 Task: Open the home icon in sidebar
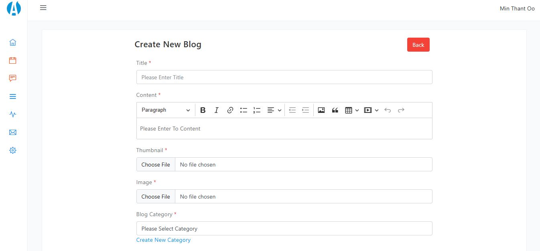point(13,42)
